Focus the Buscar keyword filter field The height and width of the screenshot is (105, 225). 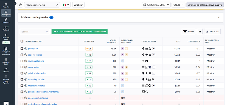[35, 32]
